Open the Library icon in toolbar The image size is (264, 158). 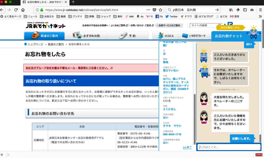(x=231, y=10)
